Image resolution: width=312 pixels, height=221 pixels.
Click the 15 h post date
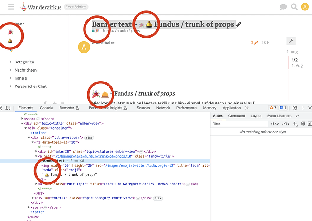pyautogui.click(x=265, y=43)
